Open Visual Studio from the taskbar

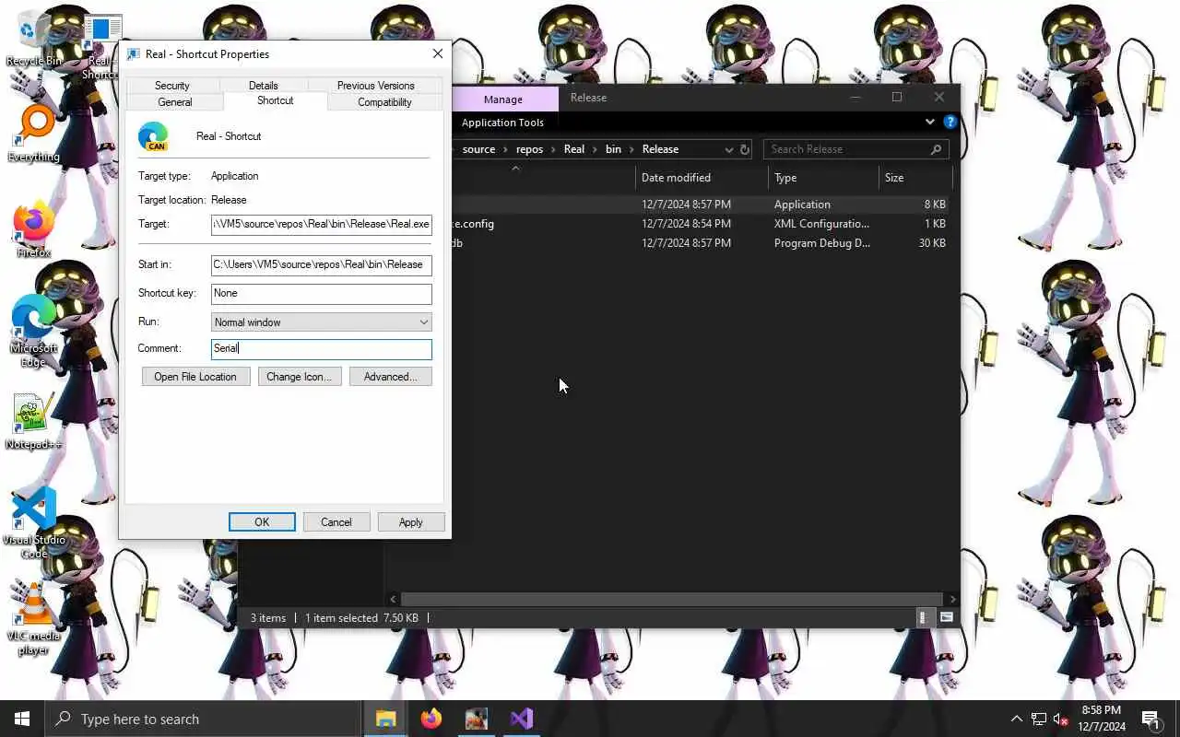tap(521, 719)
